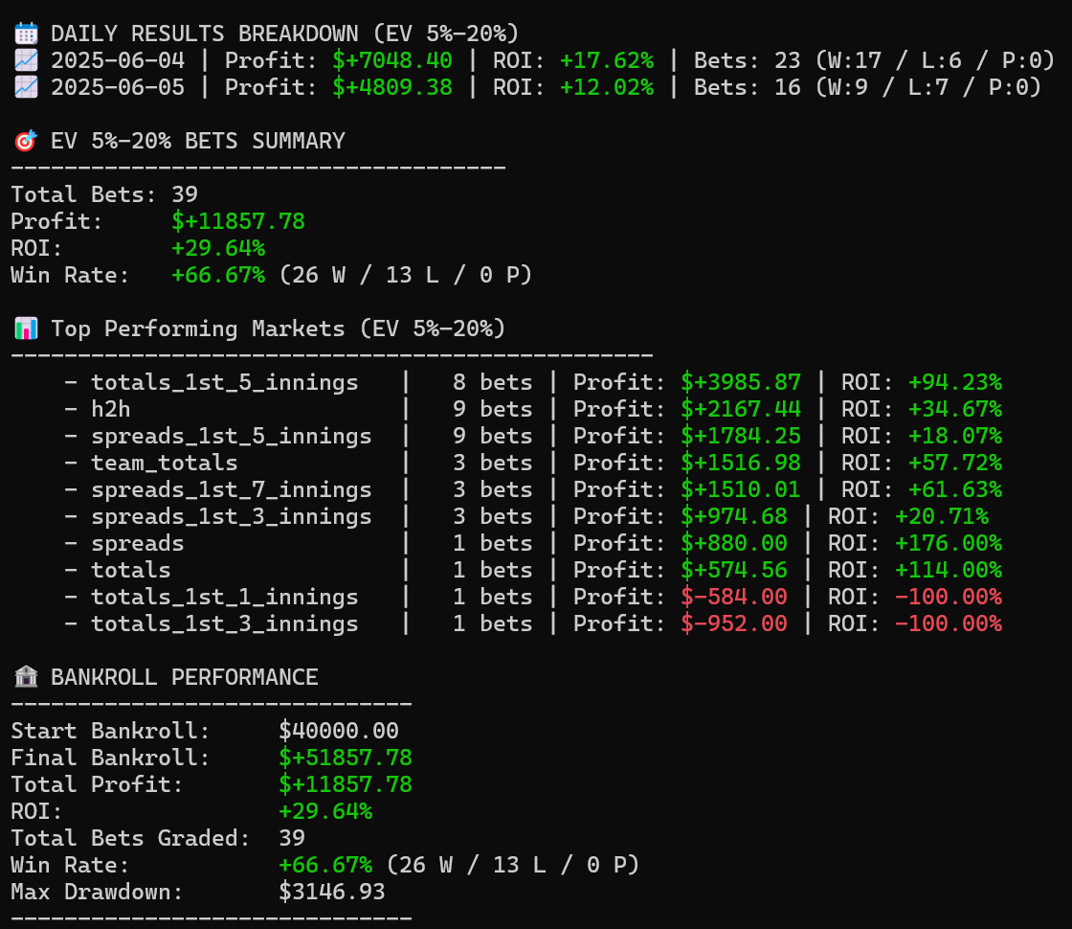This screenshot has width=1072, height=929.
Task: Click the calendar emoji beside DAILY RESULTS BREAKDOWN
Action: [26, 34]
